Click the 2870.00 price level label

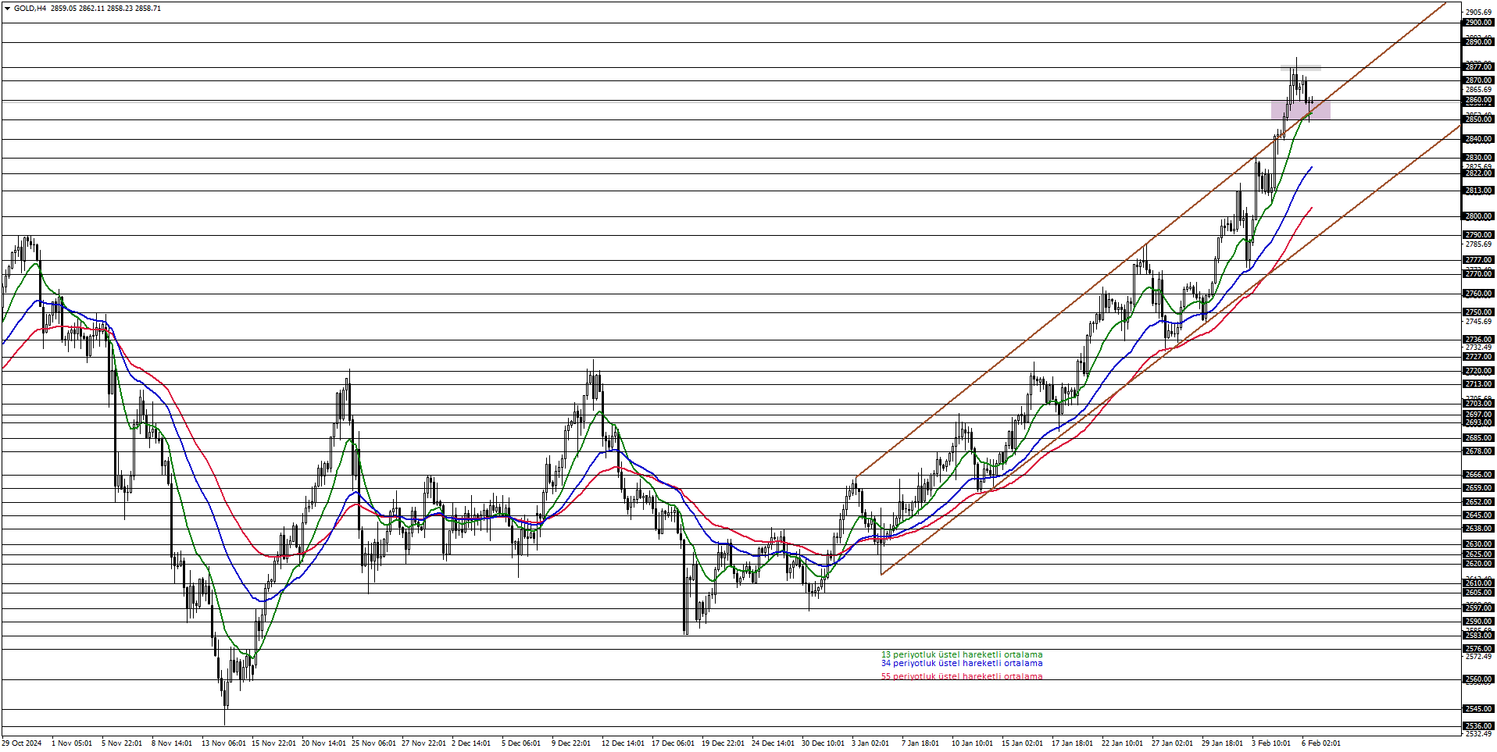click(1478, 80)
